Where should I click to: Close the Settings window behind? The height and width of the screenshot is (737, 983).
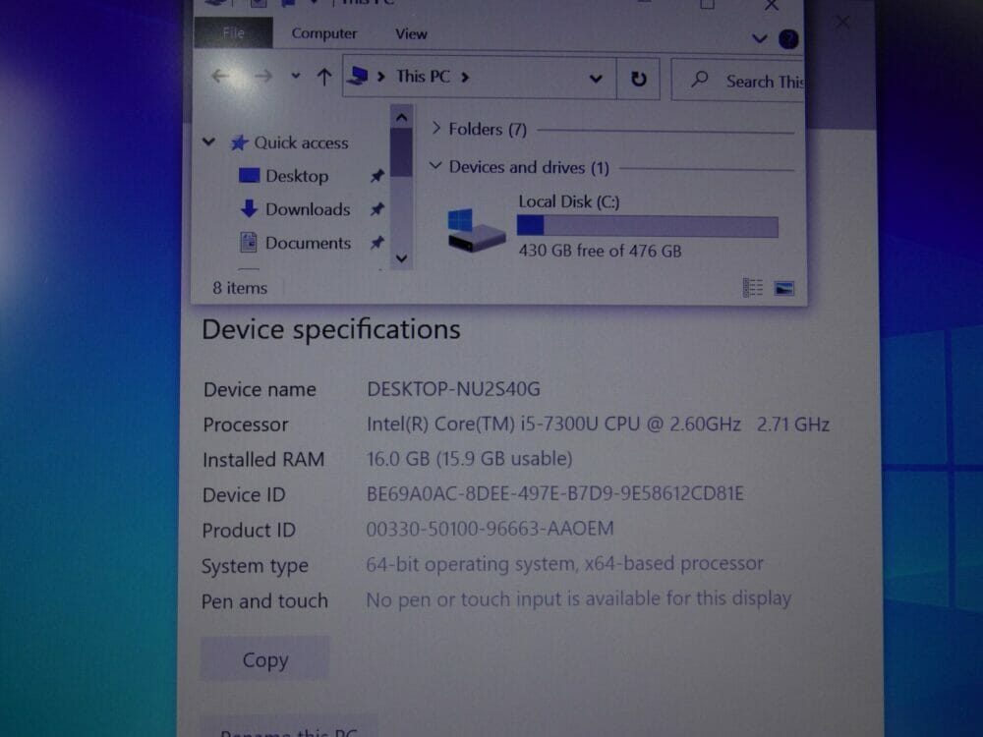(842, 23)
